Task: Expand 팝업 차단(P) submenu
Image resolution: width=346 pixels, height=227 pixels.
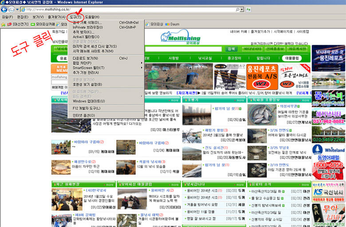Action: [106, 63]
